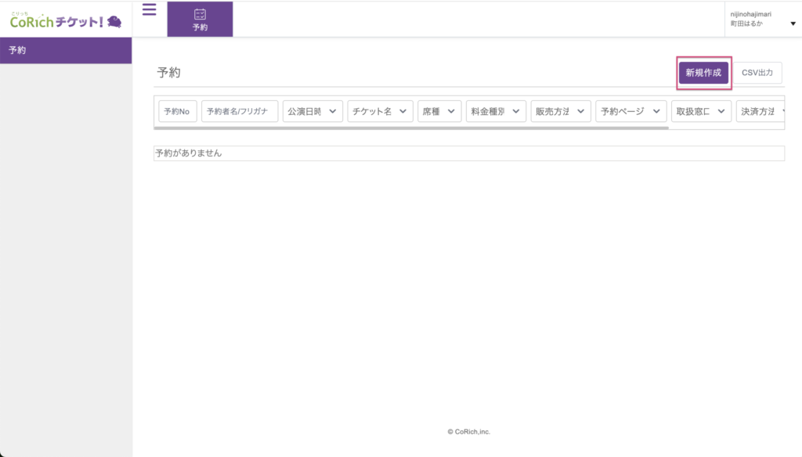This screenshot has height=457, width=802.
Task: Click the 新規作成 button
Action: click(703, 73)
